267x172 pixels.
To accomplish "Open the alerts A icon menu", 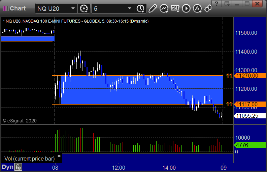I will tap(197, 8).
